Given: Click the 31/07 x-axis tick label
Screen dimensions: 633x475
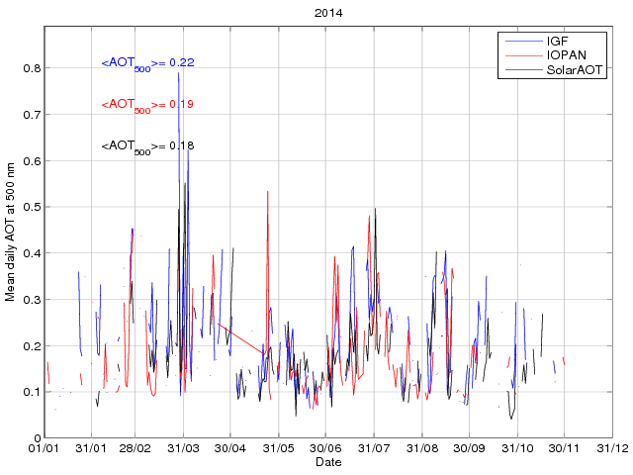Looking at the screenshot, I should click(x=374, y=449).
